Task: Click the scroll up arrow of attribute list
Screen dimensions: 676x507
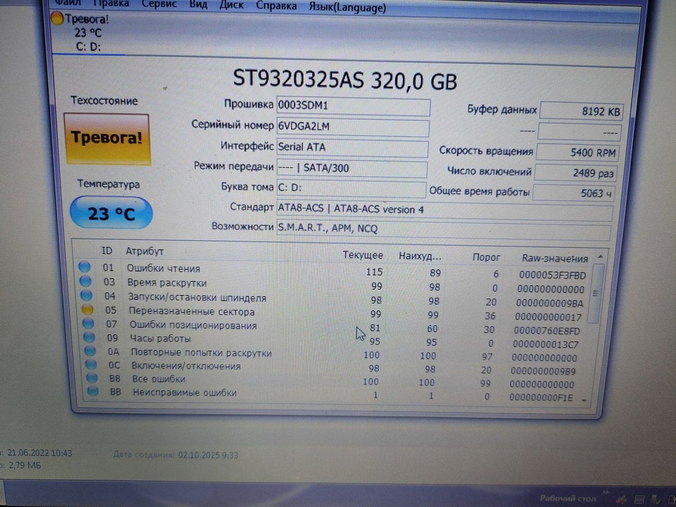Action: [599, 257]
